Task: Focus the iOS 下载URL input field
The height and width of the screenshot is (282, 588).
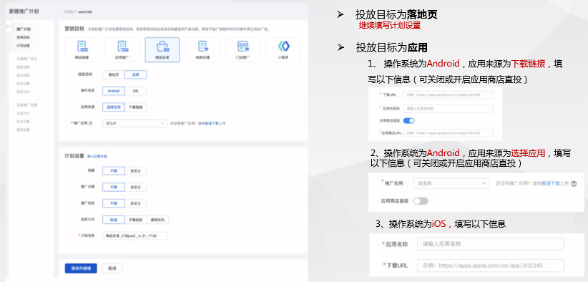Action: (x=491, y=266)
